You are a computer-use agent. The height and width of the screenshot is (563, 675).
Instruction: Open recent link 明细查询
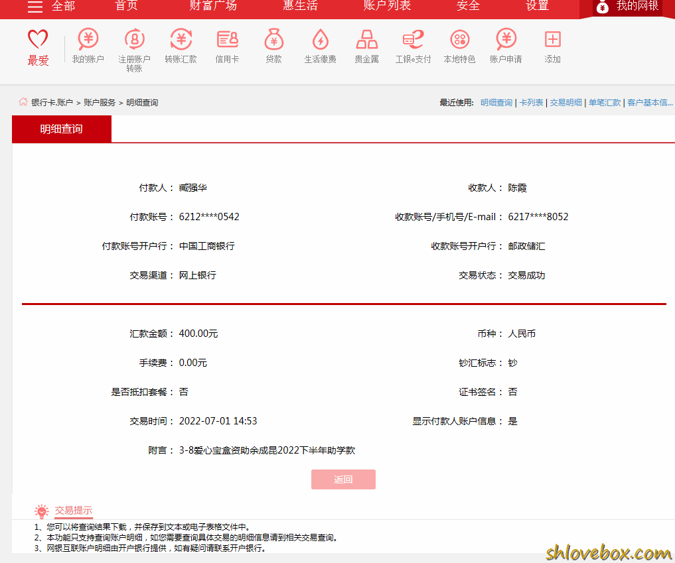[x=496, y=102]
